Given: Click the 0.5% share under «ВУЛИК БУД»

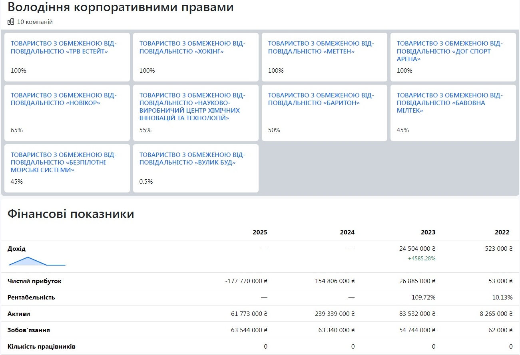Looking at the screenshot, I should coord(146,181).
